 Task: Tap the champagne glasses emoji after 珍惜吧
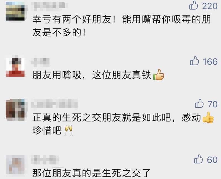69,130
